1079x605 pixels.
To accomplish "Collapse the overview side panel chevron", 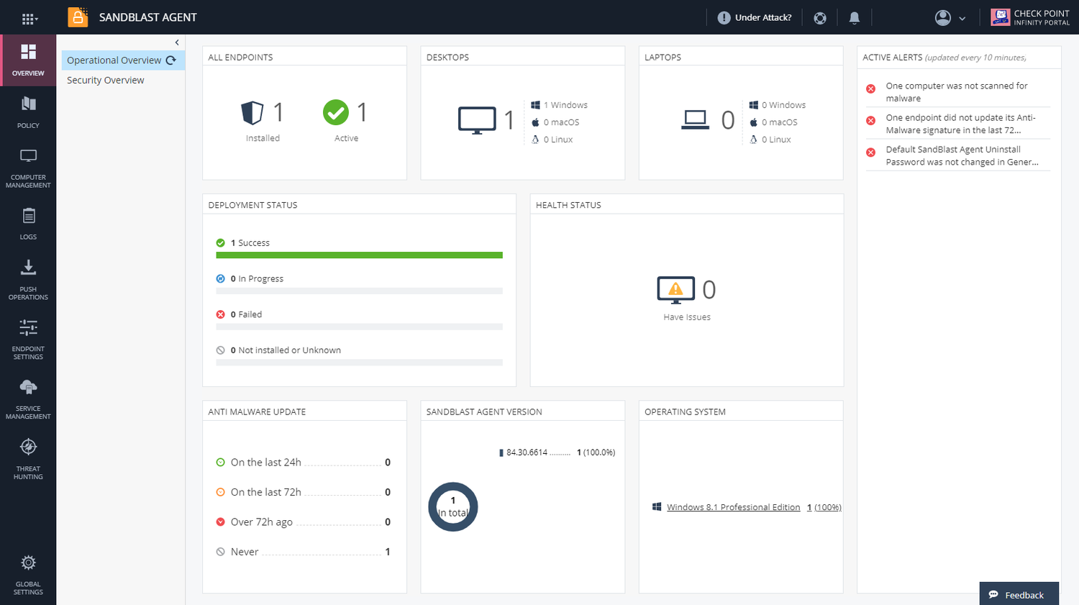I will [177, 42].
